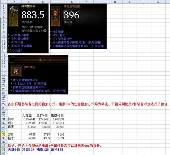Viewport: 170px width, 155px height.
Task: Select cell with value 1824741
Action: [x=29, y=119]
